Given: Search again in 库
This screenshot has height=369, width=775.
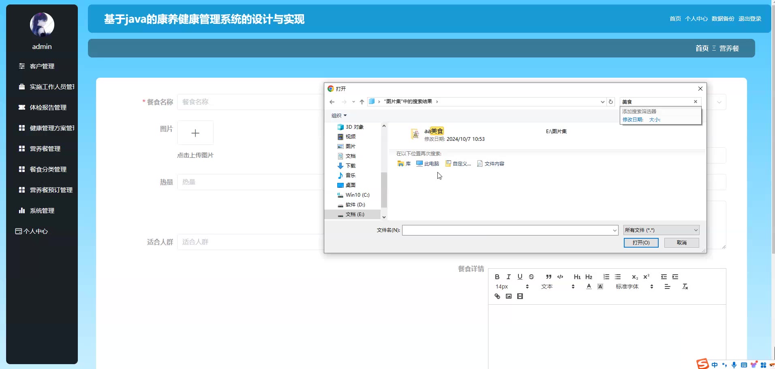Looking at the screenshot, I should (404, 163).
